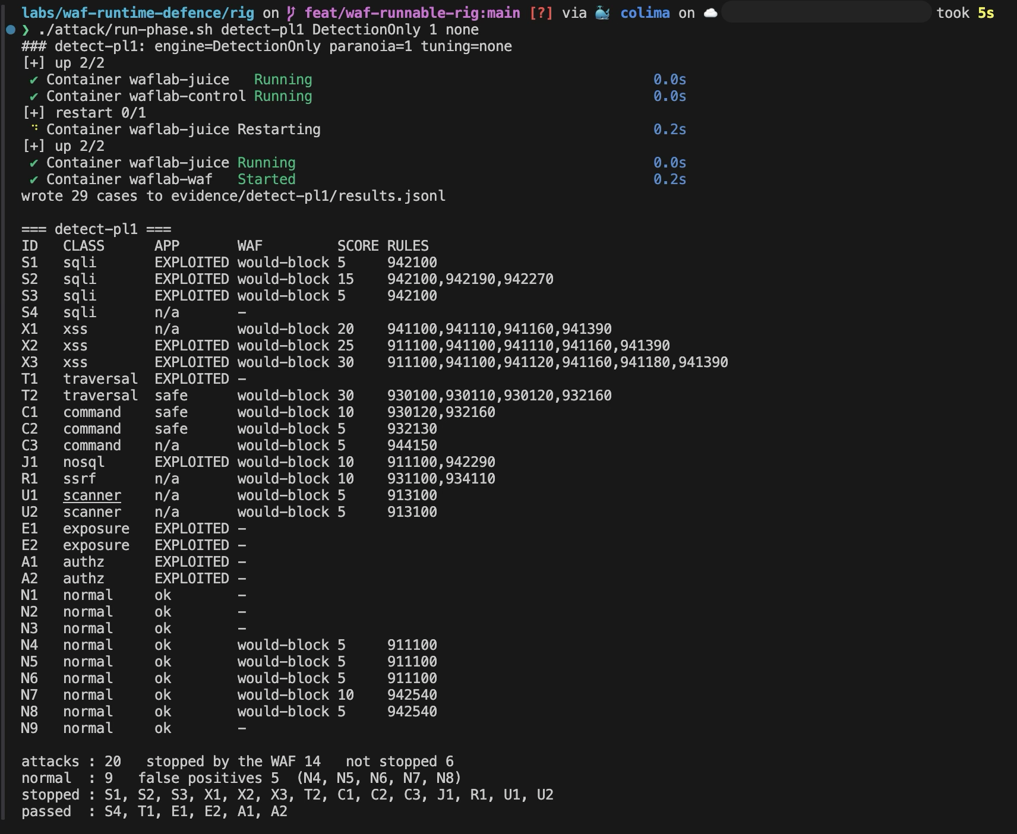Click the 'passed :' list line
This screenshot has height=834, width=1017.
click(154, 811)
